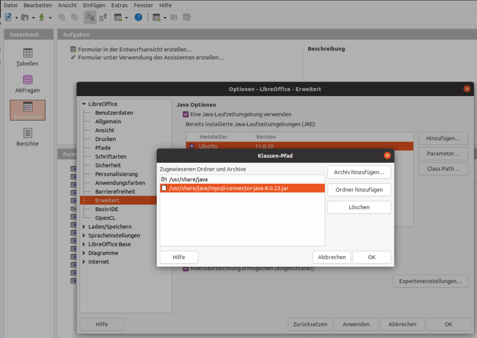Open Tabellen in Datenbank sidebar
The width and height of the screenshot is (477, 338).
coord(27,57)
